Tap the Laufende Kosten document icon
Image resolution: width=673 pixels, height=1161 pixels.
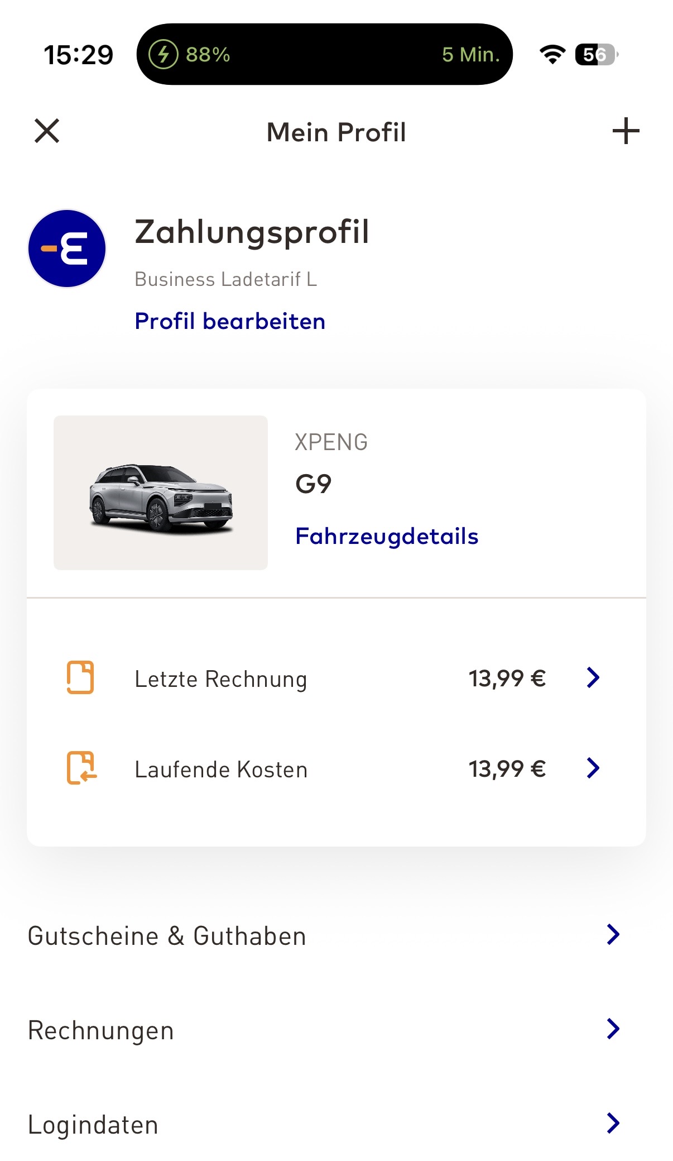coord(81,768)
